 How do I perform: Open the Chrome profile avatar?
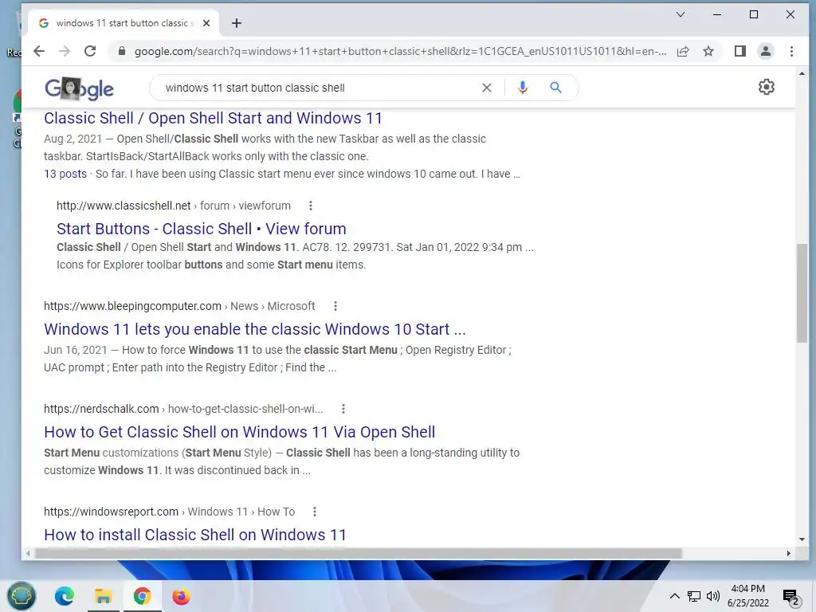(766, 51)
